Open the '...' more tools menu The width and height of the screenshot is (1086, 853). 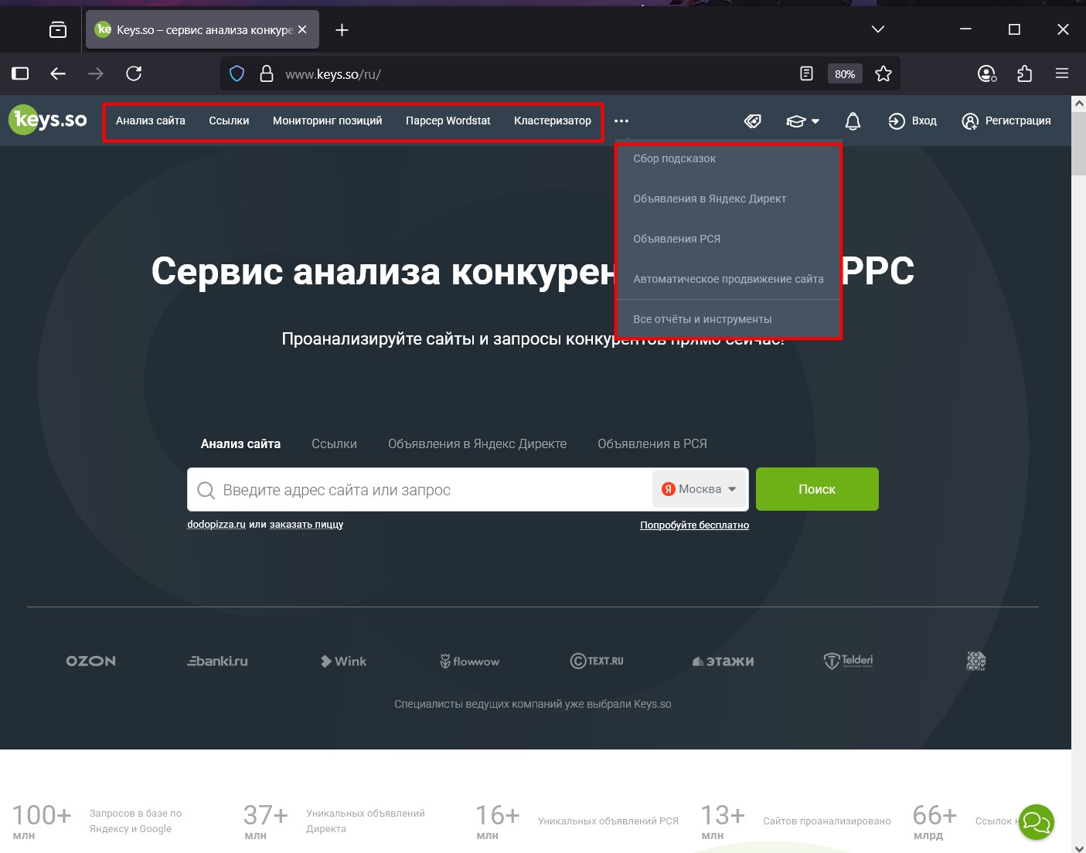tap(621, 121)
